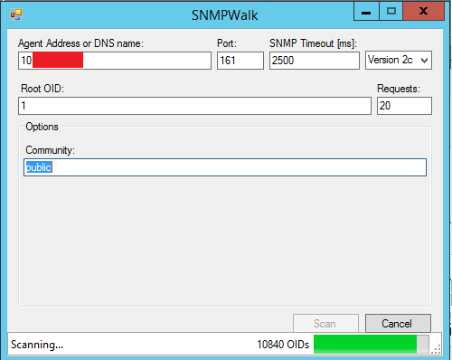Screen dimensions: 452x360
Task: Click the Community field containing public
Action: pyautogui.click(x=225, y=167)
